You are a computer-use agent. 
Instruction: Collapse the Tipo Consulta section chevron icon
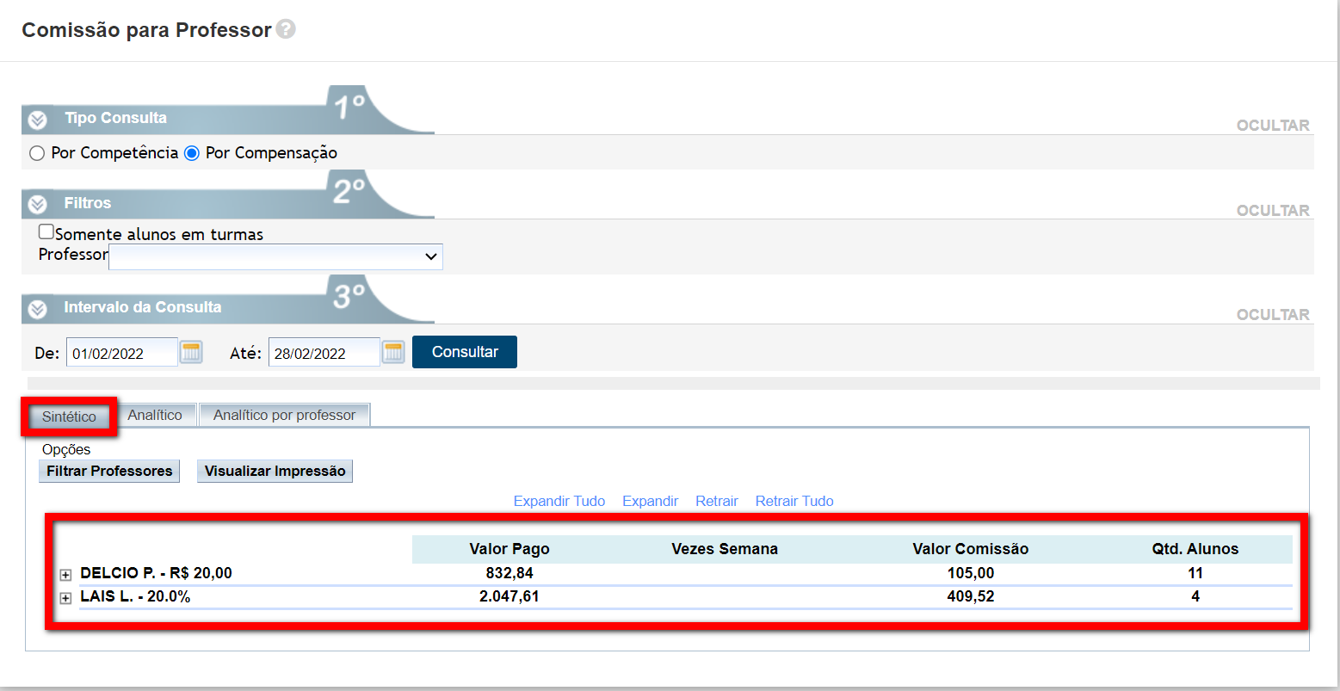(x=37, y=120)
